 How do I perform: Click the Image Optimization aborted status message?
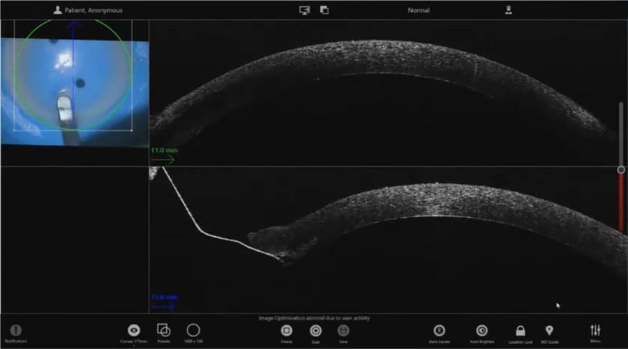pos(314,318)
